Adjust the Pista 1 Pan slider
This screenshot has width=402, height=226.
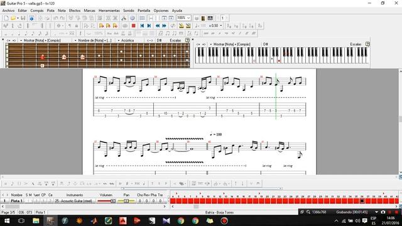point(126,201)
